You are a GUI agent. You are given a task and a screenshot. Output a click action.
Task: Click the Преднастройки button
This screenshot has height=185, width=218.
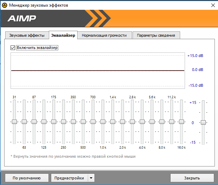[70, 178]
